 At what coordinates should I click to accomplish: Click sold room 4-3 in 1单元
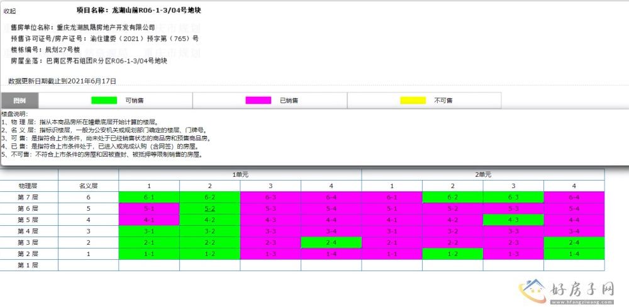tap(270, 220)
